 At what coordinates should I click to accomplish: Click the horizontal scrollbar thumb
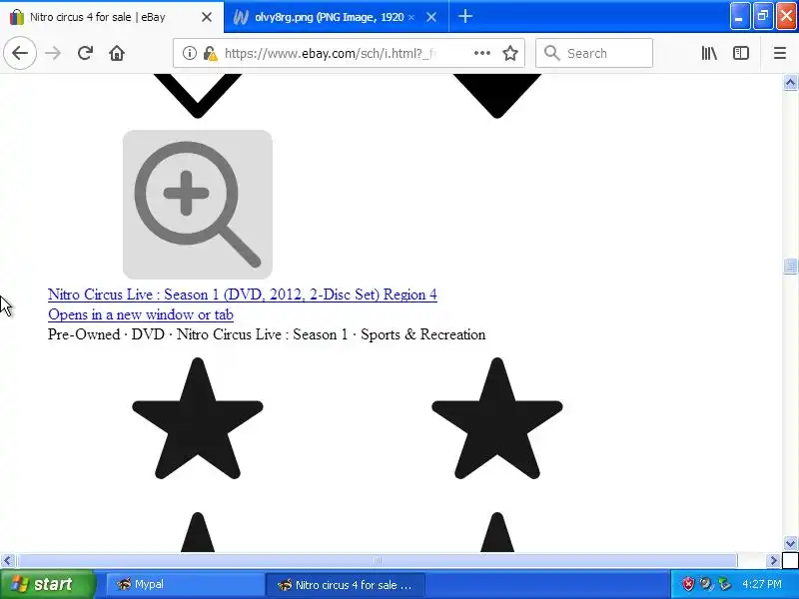378,561
